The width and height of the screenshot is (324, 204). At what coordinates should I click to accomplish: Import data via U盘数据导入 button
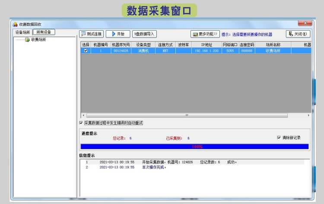pos(144,34)
